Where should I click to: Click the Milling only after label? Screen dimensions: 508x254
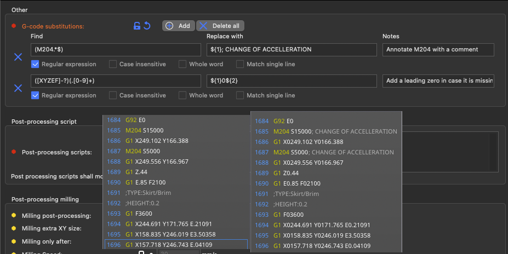(47, 241)
